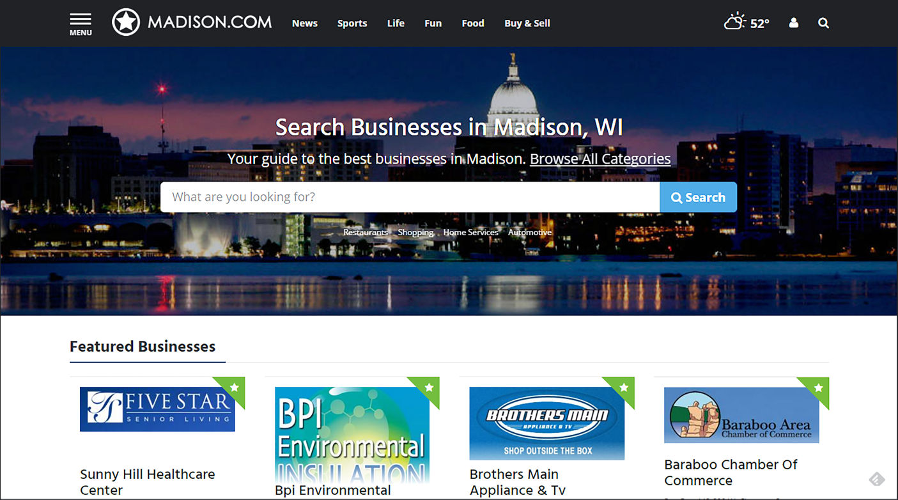Click the magnifier search icon in header

823,23
